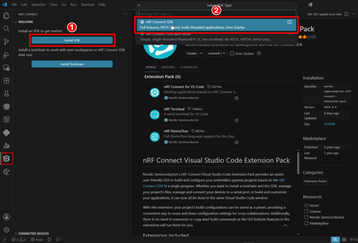This screenshot has height=243, width=358.
Task: Click the back arrow in SDK picker
Action: click(139, 5)
